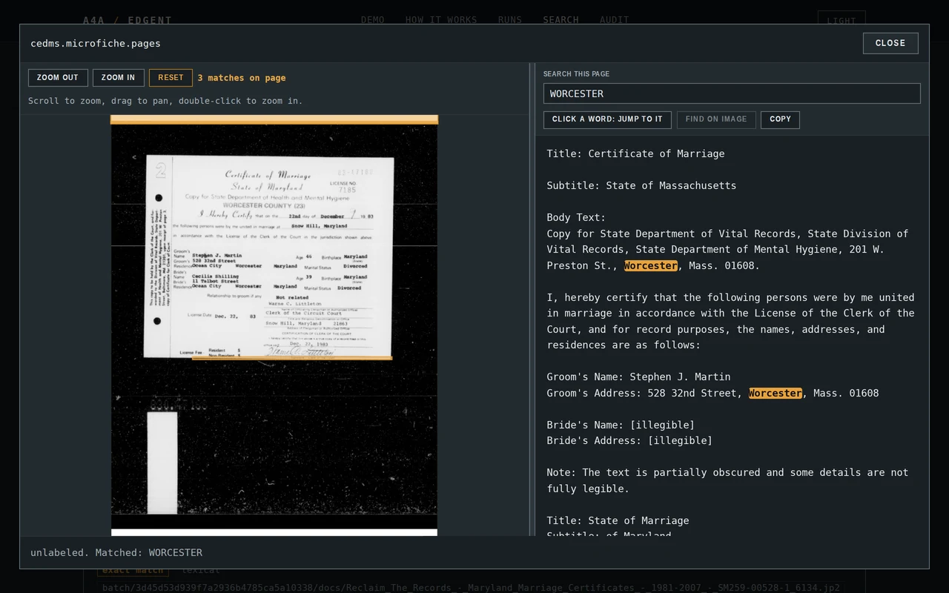Click the 'Title: State of Marriage' line
This screenshot has width=949, height=593.
click(618, 520)
